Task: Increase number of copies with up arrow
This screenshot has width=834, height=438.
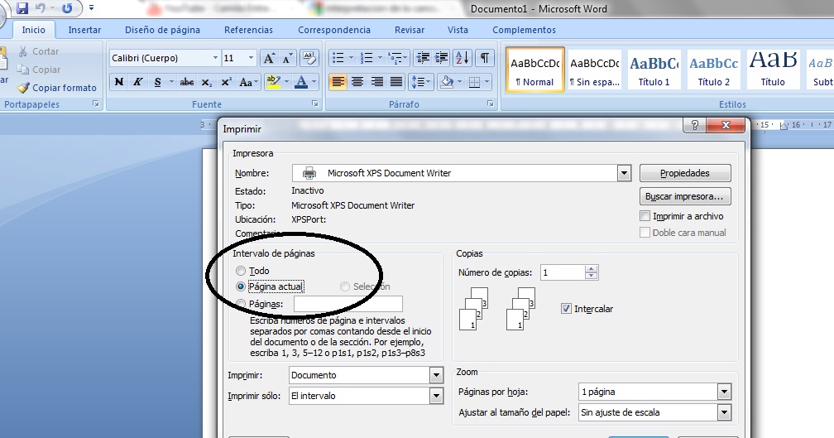Action: [592, 269]
